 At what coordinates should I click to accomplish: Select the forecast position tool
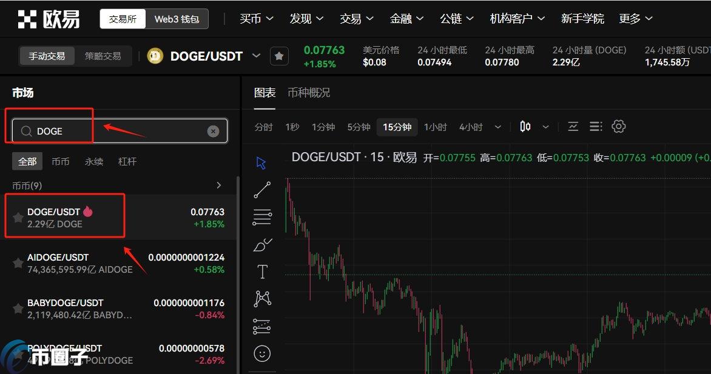tap(262, 326)
